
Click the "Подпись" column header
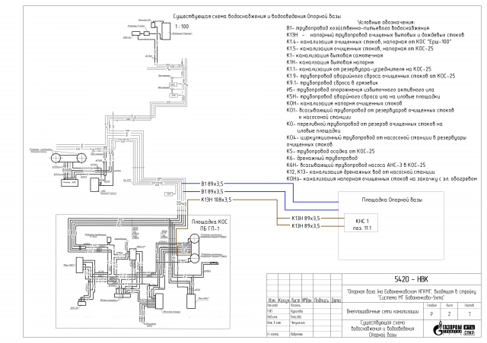click(x=321, y=301)
